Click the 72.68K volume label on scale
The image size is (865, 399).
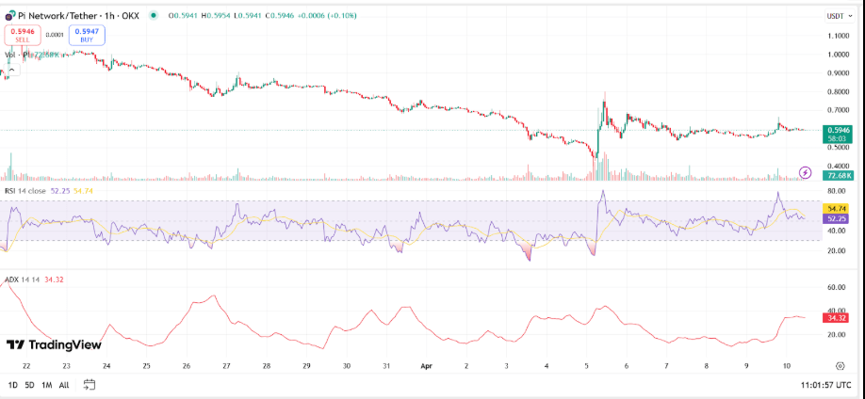(838, 176)
